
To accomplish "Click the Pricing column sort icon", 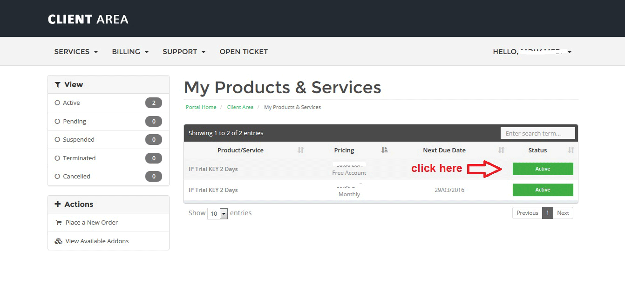I will pyautogui.click(x=384, y=150).
